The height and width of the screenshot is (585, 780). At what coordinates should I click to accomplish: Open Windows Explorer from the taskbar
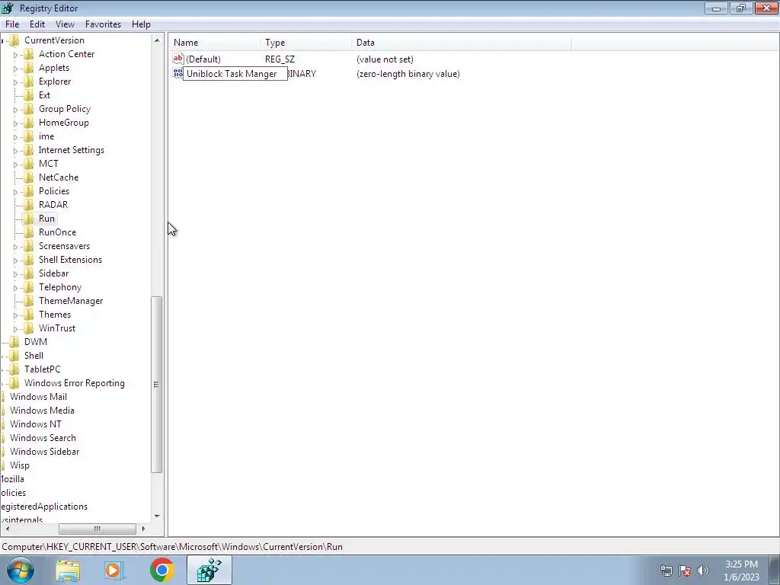coord(68,570)
